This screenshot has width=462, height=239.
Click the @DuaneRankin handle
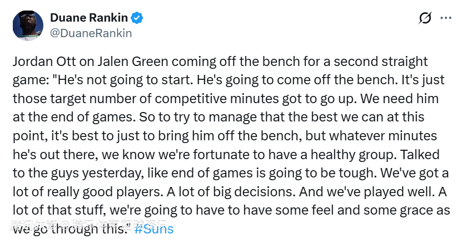point(91,33)
